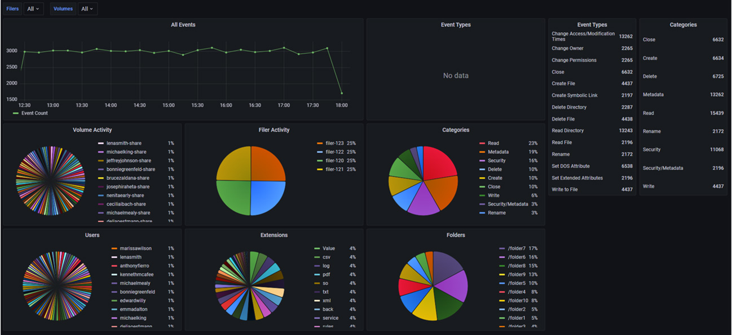Select pdf in Extensions legend

click(x=326, y=274)
